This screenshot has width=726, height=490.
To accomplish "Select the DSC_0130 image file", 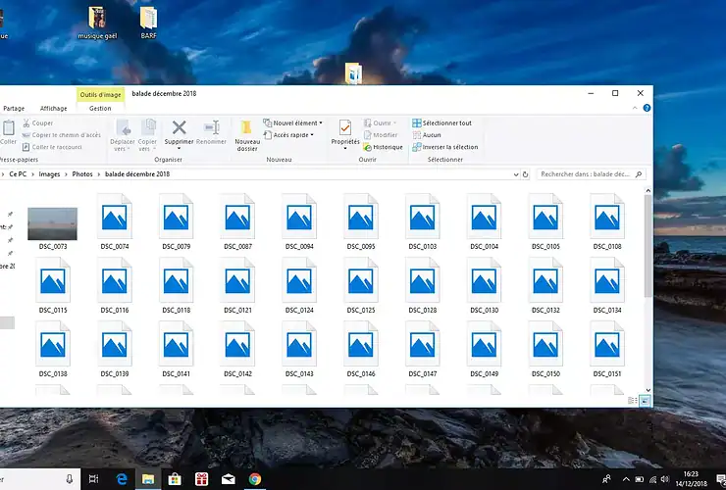I will coord(484,285).
